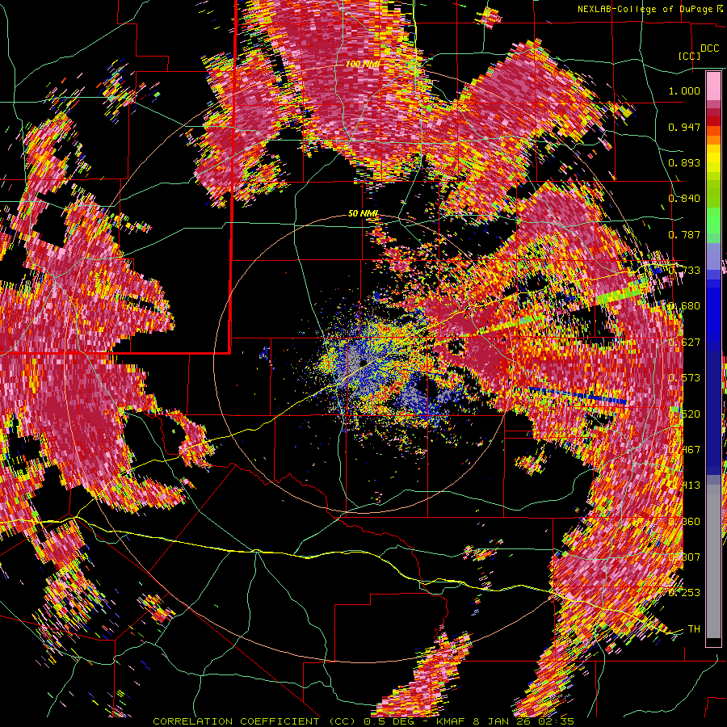Click the 100 NMI range ring label
The width and height of the screenshot is (727, 727).
[x=363, y=64]
